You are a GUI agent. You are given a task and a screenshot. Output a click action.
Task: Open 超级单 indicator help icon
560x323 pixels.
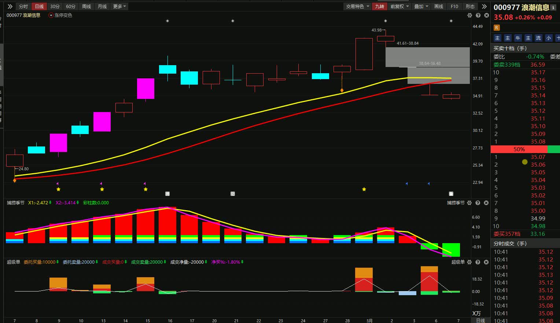478,262
